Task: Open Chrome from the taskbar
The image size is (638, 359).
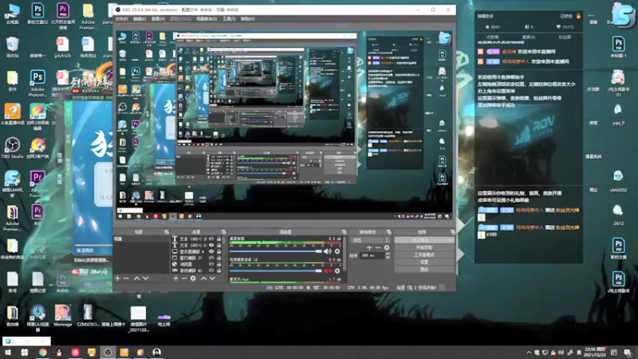Action: pos(42,353)
